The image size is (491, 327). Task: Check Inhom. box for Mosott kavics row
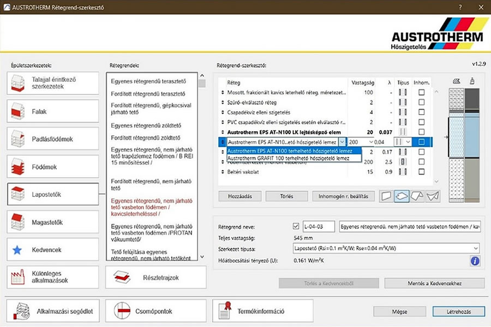tap(422, 93)
